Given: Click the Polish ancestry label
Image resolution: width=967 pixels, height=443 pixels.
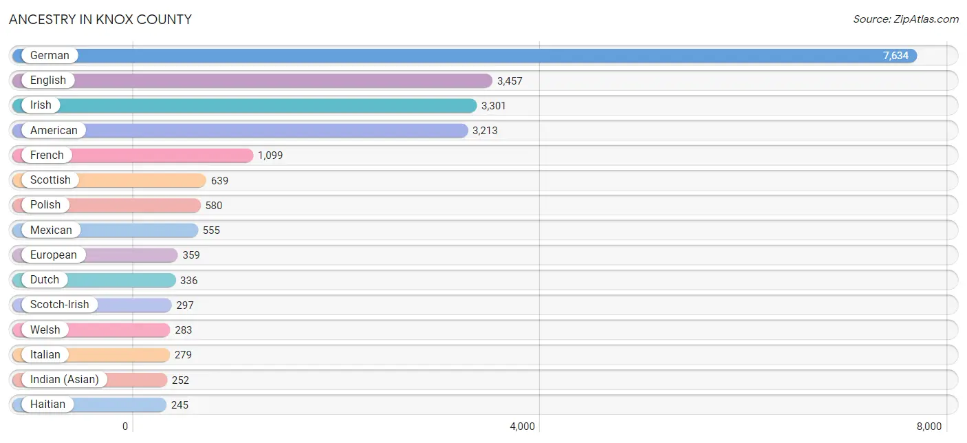Looking at the screenshot, I should [x=45, y=205].
